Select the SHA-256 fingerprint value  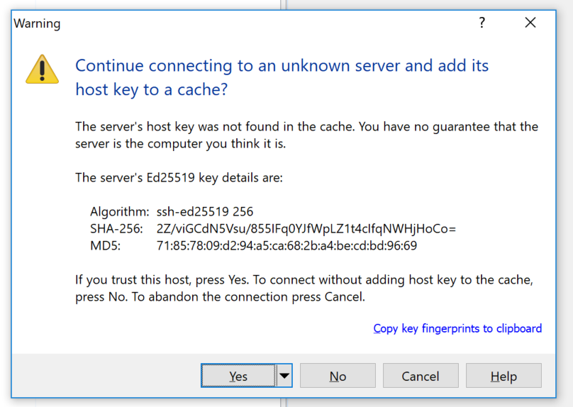tap(306, 228)
